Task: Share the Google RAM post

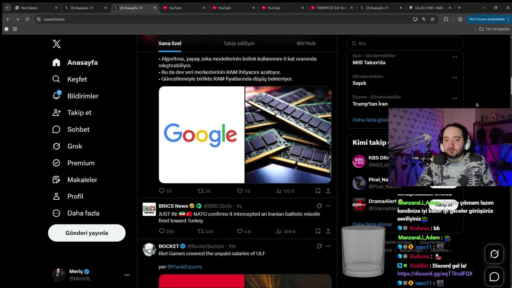Action: 328,191
